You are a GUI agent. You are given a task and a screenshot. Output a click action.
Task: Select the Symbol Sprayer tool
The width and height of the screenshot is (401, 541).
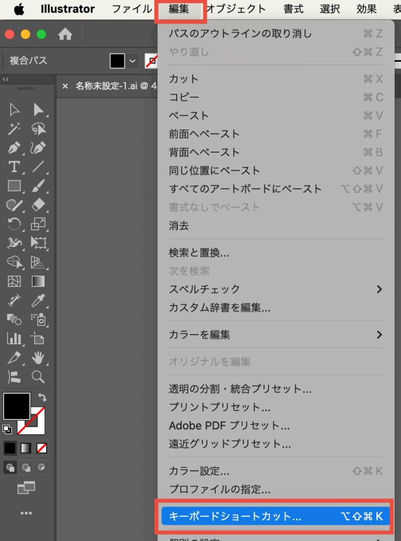tap(38, 320)
